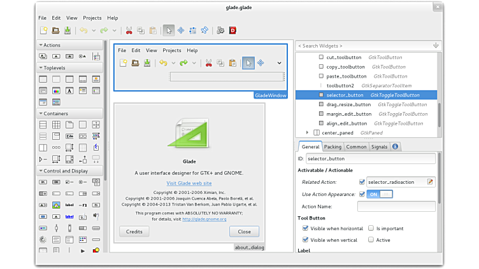Viewport: 479px width, 269px height.
Task: Expand the center_paned tree item
Action: (308, 133)
